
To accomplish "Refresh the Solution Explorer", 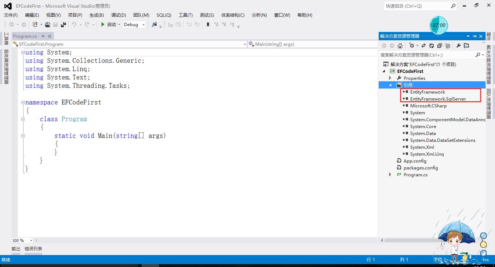I will [432, 46].
